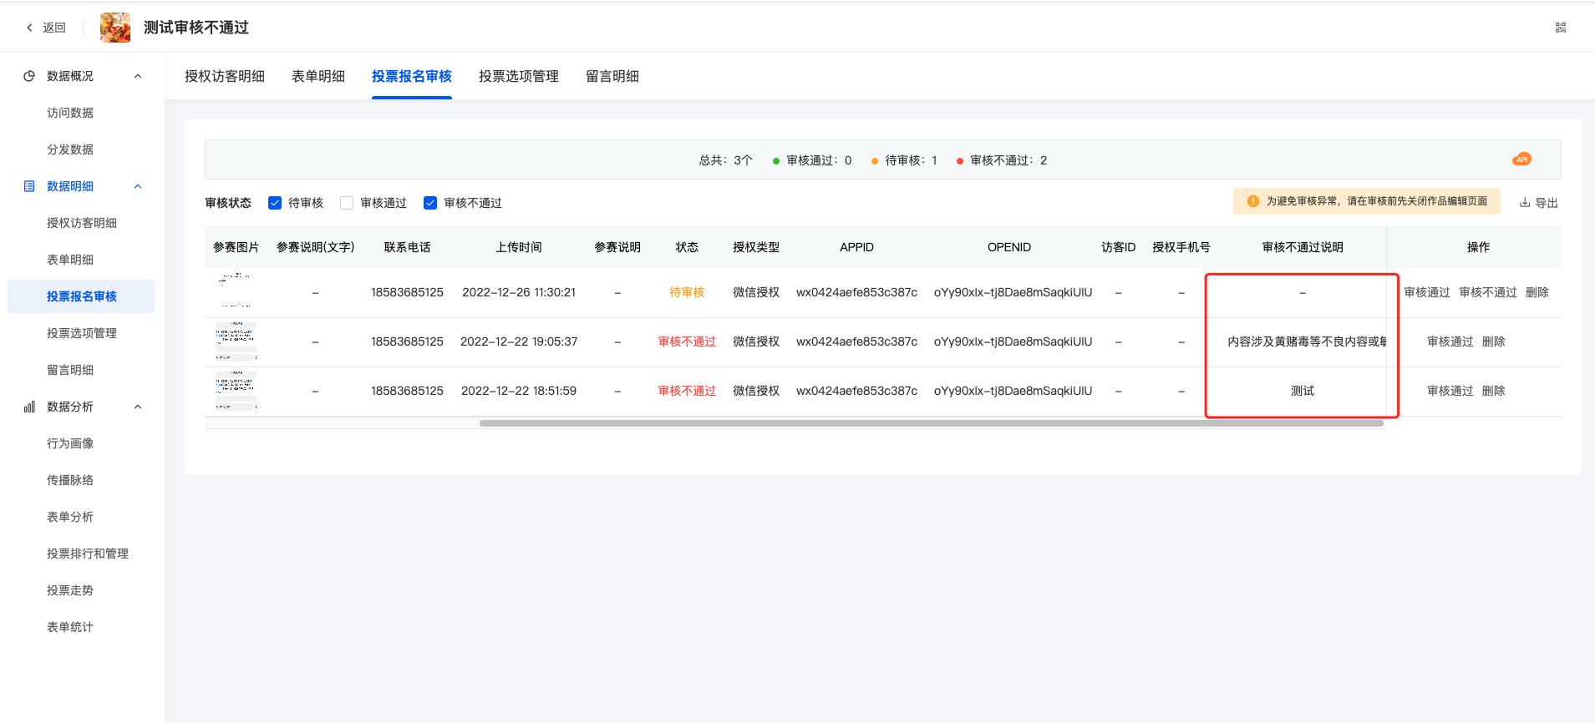The image size is (1595, 723).
Task: Click 删除 on the 测试 row
Action: (x=1493, y=391)
